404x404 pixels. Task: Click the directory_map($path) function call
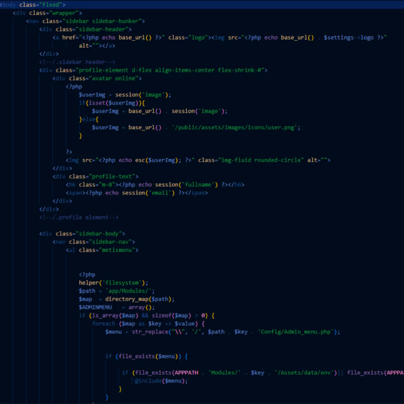click(x=140, y=299)
